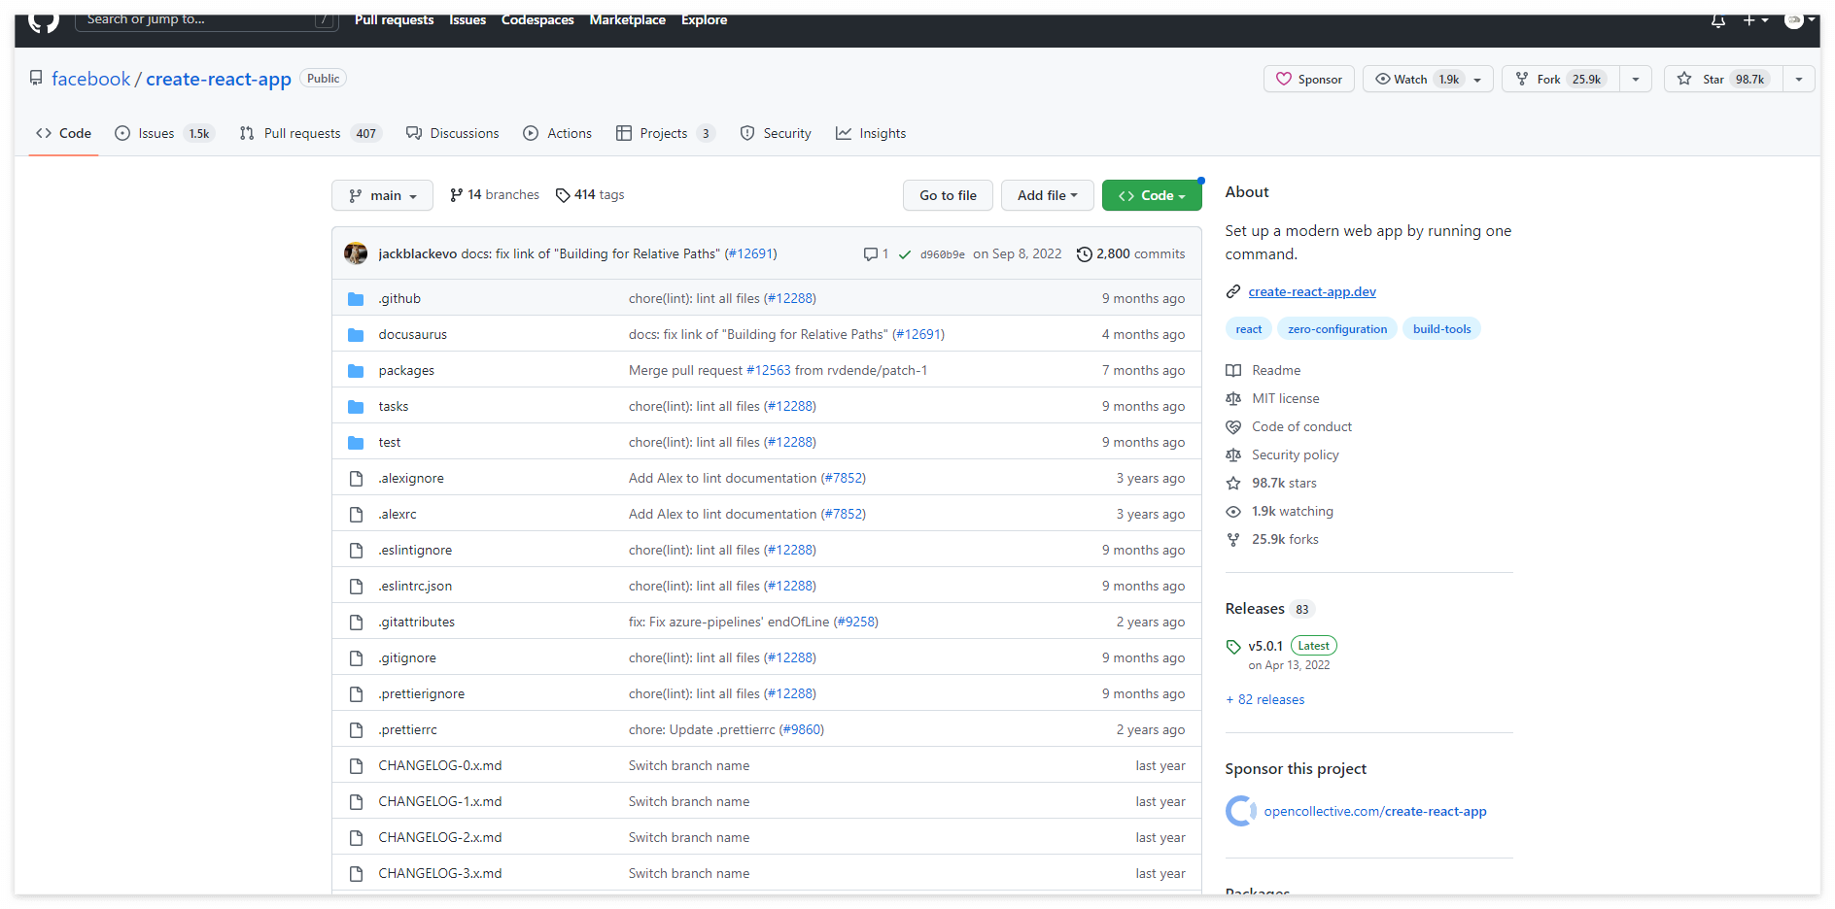The height and width of the screenshot is (909, 1835).
Task: Select the zero-configuration topic tag
Action: click(x=1337, y=329)
